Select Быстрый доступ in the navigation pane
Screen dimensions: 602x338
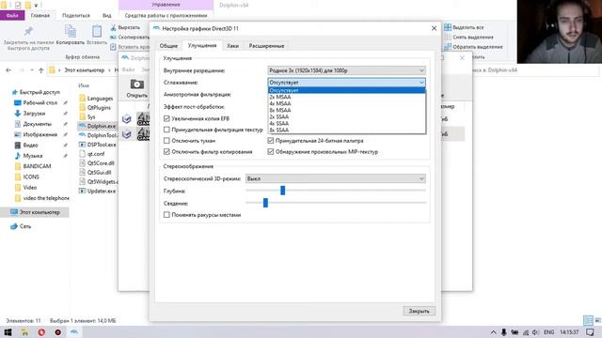[x=36, y=92]
